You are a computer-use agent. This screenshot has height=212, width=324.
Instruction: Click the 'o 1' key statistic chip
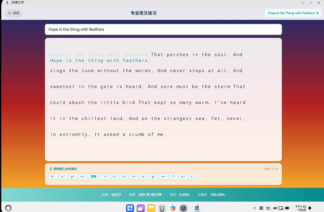pyautogui.click(x=63, y=177)
